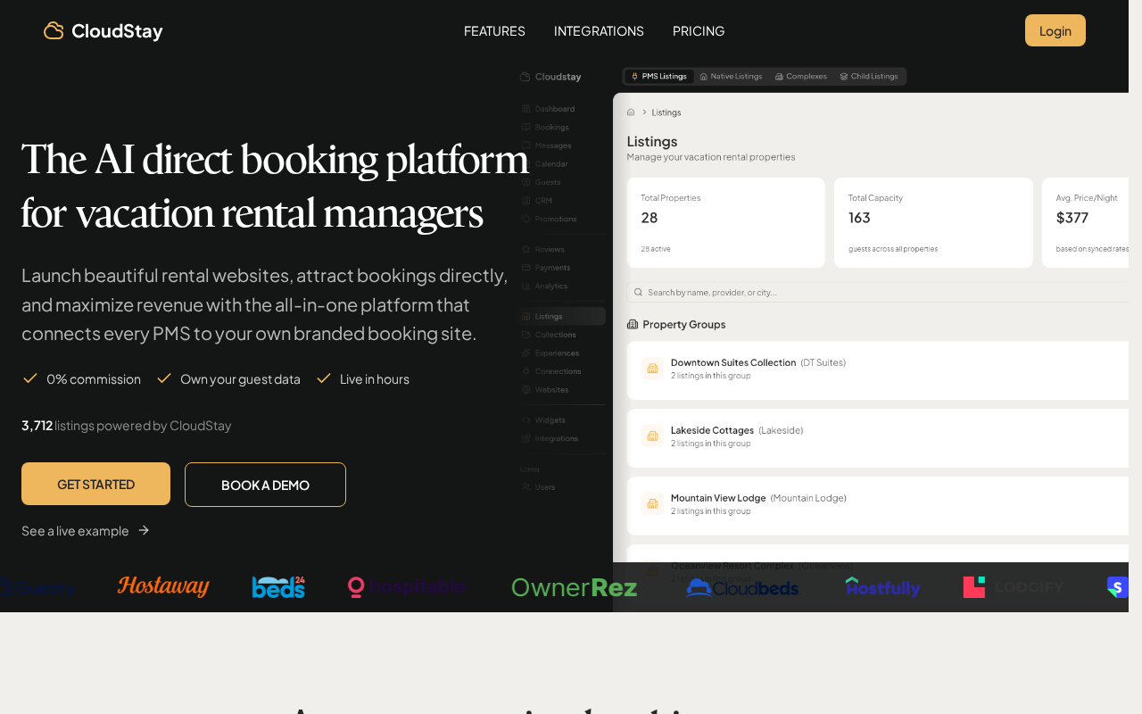Click the Book a Demo button

point(265,485)
